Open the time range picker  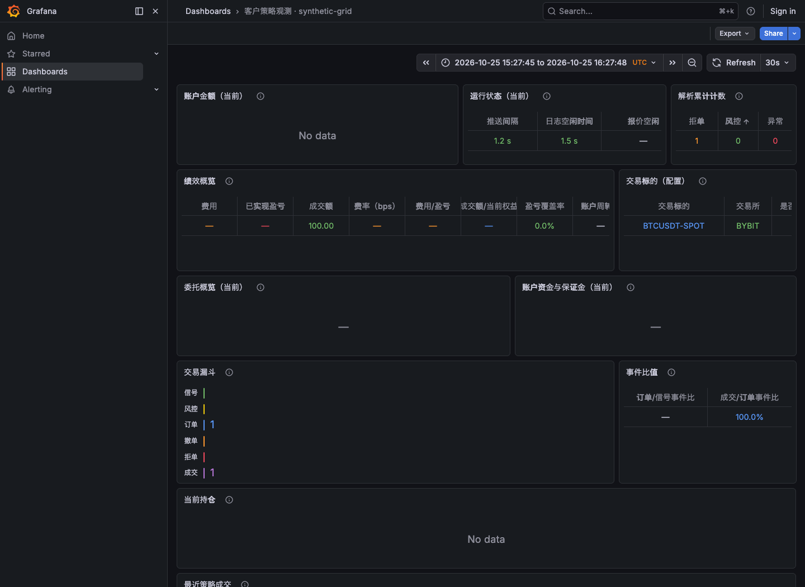pyautogui.click(x=550, y=63)
